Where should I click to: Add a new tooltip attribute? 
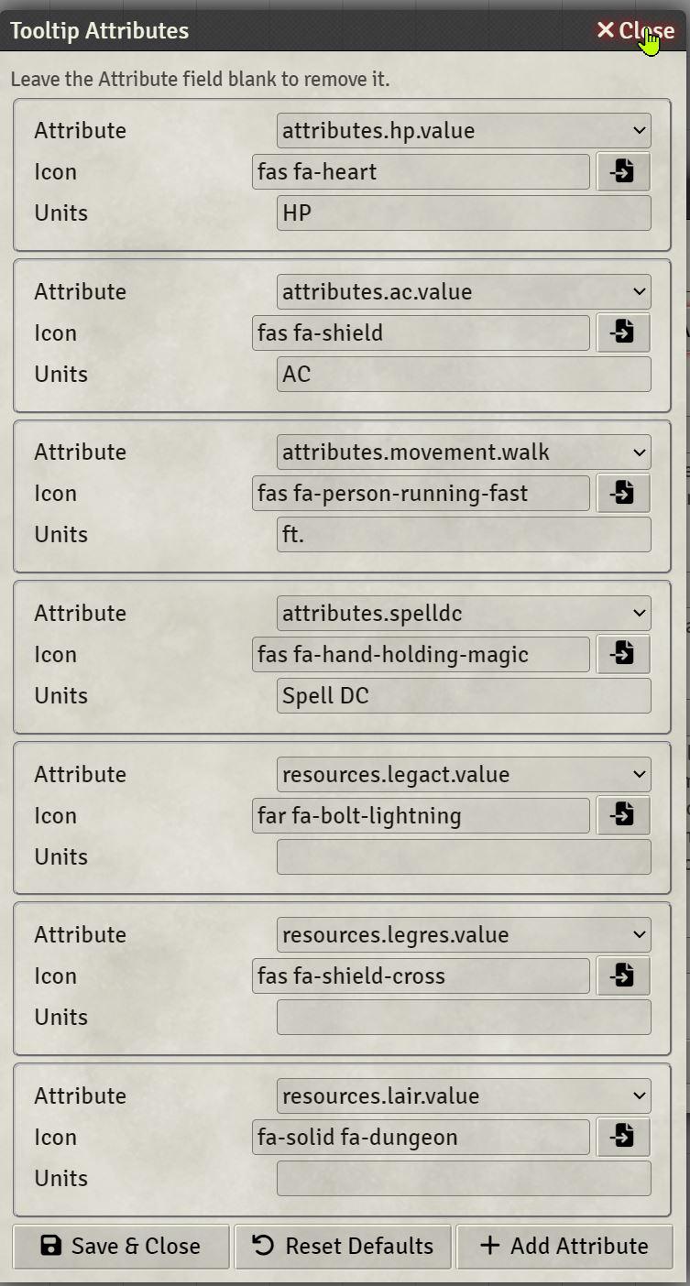tap(563, 1246)
